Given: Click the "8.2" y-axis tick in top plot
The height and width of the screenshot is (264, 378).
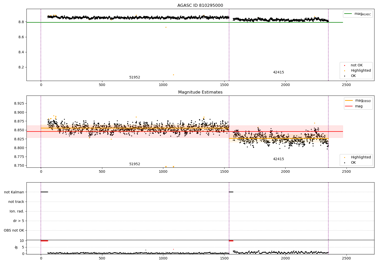Looking at the screenshot, I should tap(21, 67).
